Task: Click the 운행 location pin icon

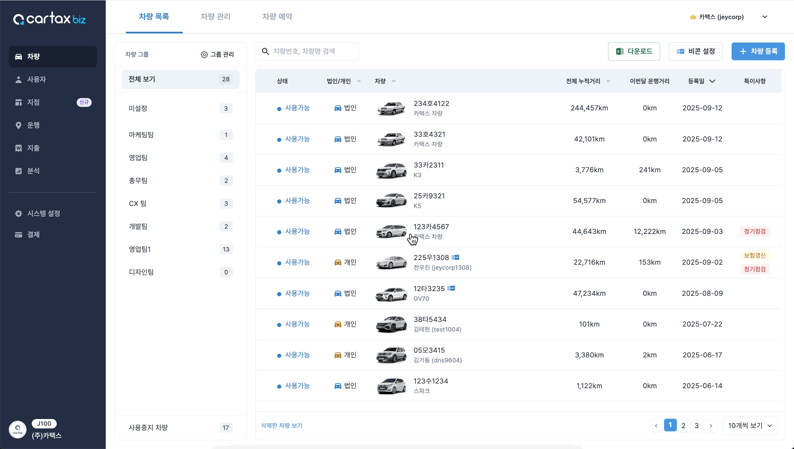Action: (18, 125)
